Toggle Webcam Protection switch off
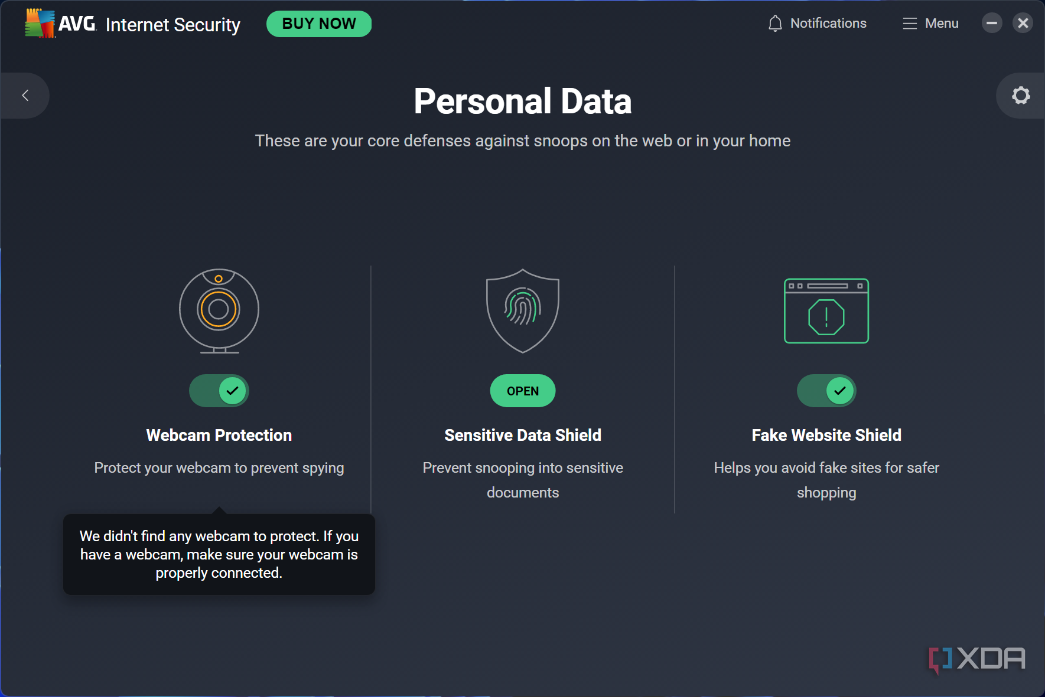This screenshot has width=1045, height=697. click(x=219, y=391)
